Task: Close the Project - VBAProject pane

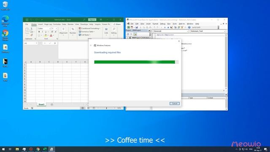Action: point(149,30)
